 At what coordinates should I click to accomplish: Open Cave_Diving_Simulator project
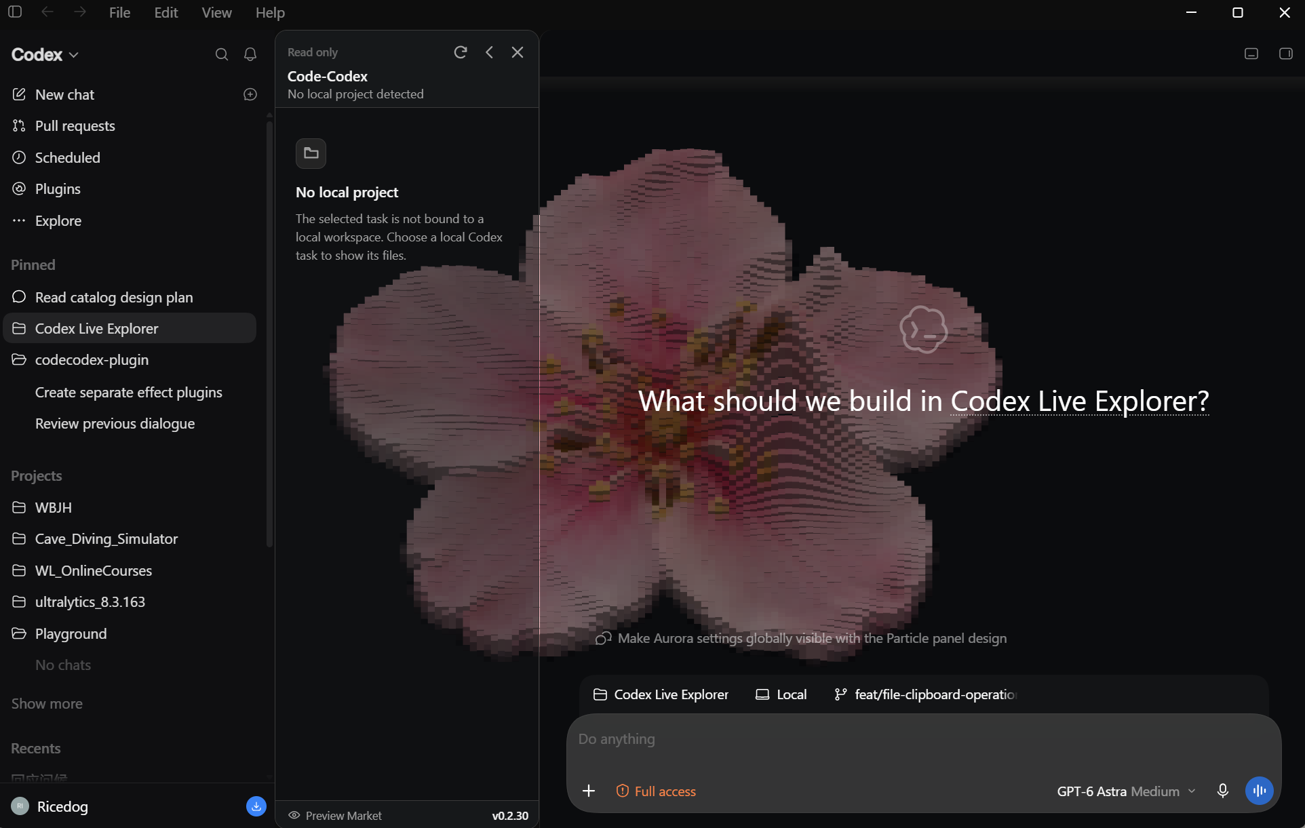pos(106,538)
